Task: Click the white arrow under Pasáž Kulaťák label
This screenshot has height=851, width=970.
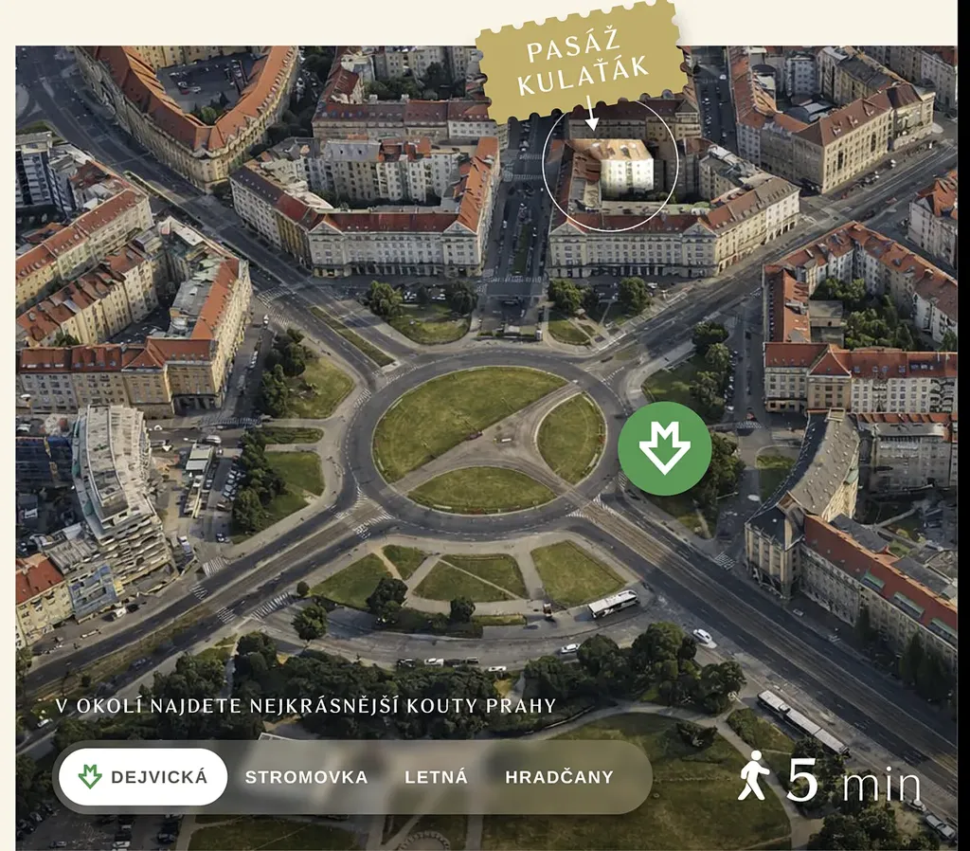Action: click(x=589, y=114)
